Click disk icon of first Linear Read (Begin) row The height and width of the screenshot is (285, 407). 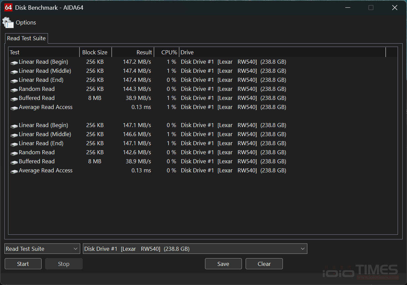[x=14, y=63]
